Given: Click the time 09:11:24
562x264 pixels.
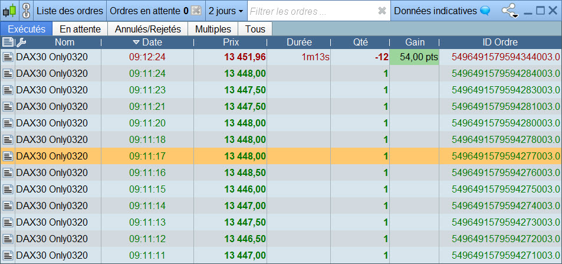Looking at the screenshot, I should coord(147,74).
